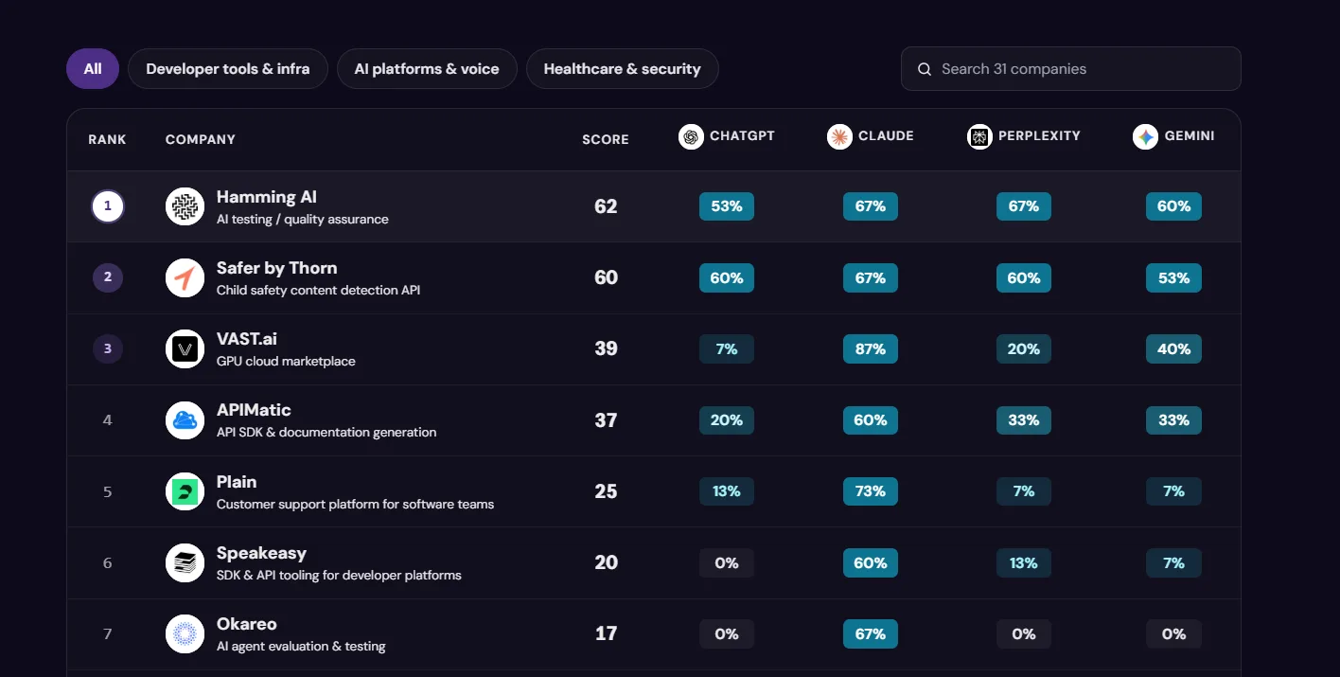Click the search magnifier icon
Image resolution: width=1340 pixels, height=677 pixels.
[925, 69]
